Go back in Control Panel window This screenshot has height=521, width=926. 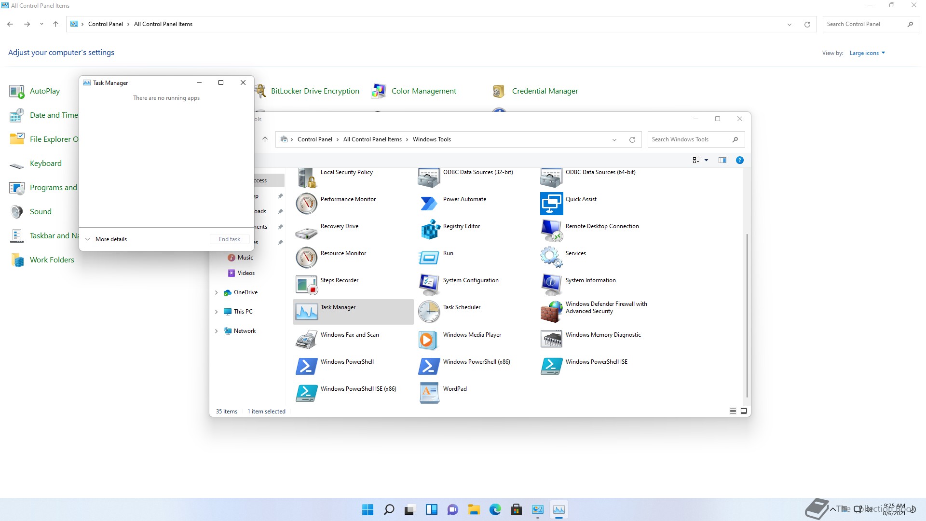pos(10,24)
